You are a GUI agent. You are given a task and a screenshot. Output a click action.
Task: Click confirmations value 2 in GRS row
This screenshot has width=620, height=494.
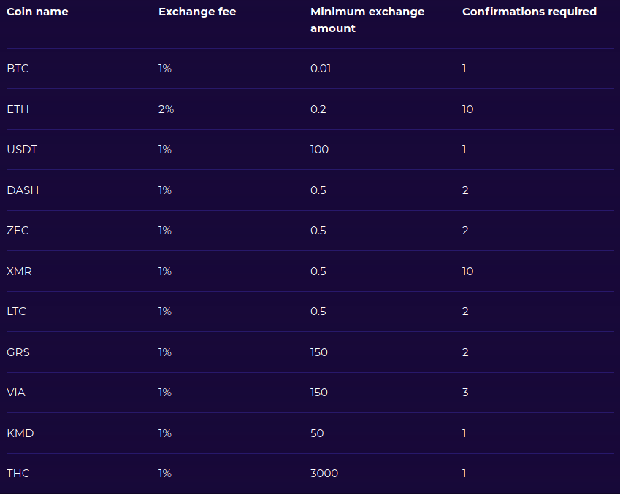(x=465, y=352)
